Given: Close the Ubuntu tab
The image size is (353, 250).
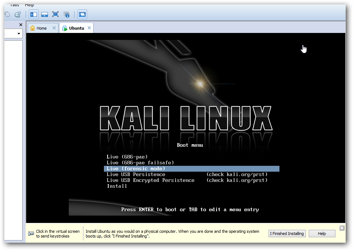Looking at the screenshot, I should click(90, 28).
